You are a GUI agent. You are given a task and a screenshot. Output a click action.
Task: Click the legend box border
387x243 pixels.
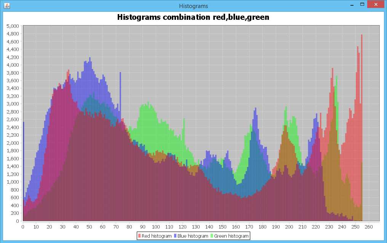pos(136,235)
